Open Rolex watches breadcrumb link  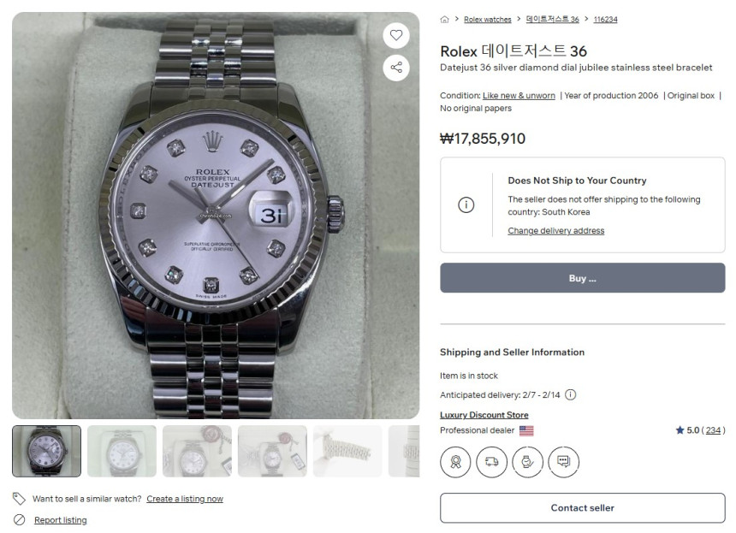click(487, 20)
